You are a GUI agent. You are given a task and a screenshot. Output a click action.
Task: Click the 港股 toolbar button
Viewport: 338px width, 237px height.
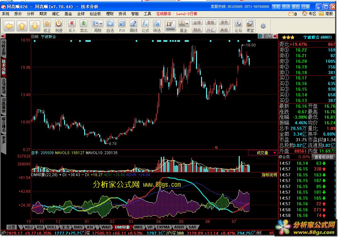coord(210,22)
